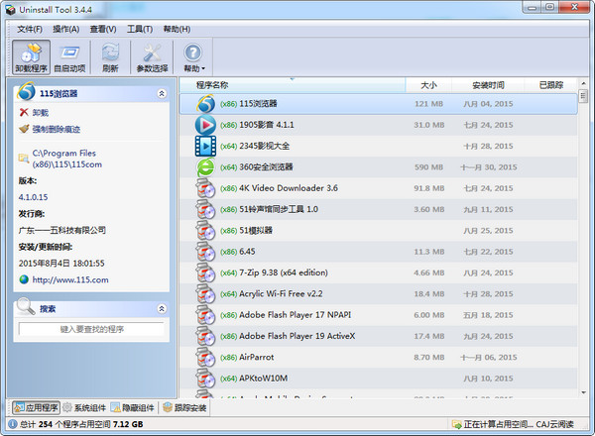Click the publisher 广东一一五科技有限公司
Viewport: 595px width, 436px height.
tap(62, 231)
